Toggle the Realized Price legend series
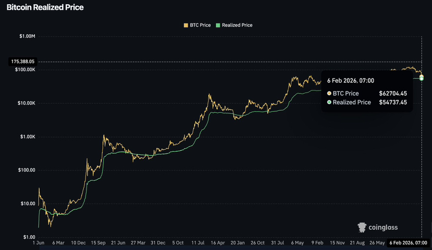The width and height of the screenshot is (432, 250). point(234,25)
